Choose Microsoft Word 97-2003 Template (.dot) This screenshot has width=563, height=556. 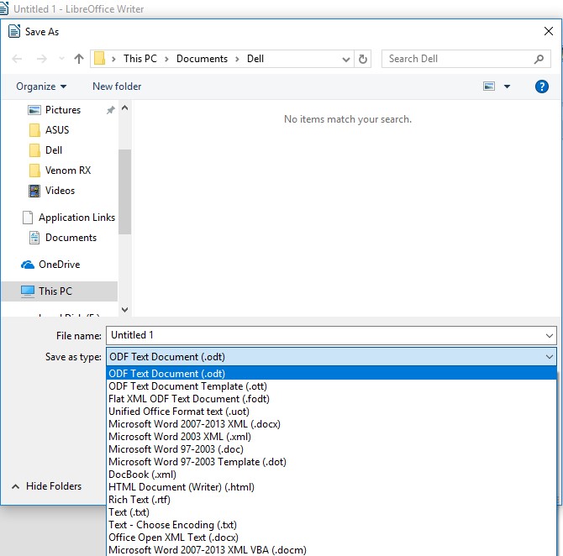(x=331, y=462)
